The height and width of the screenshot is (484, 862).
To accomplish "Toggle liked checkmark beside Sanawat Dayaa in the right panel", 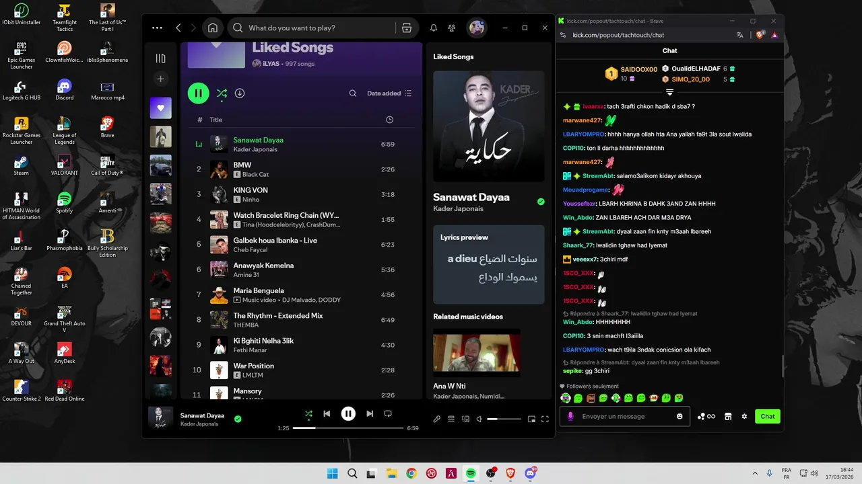I will click(x=541, y=202).
